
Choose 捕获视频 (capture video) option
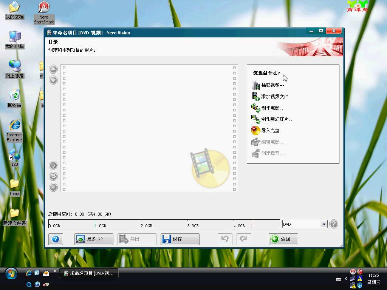point(268,85)
